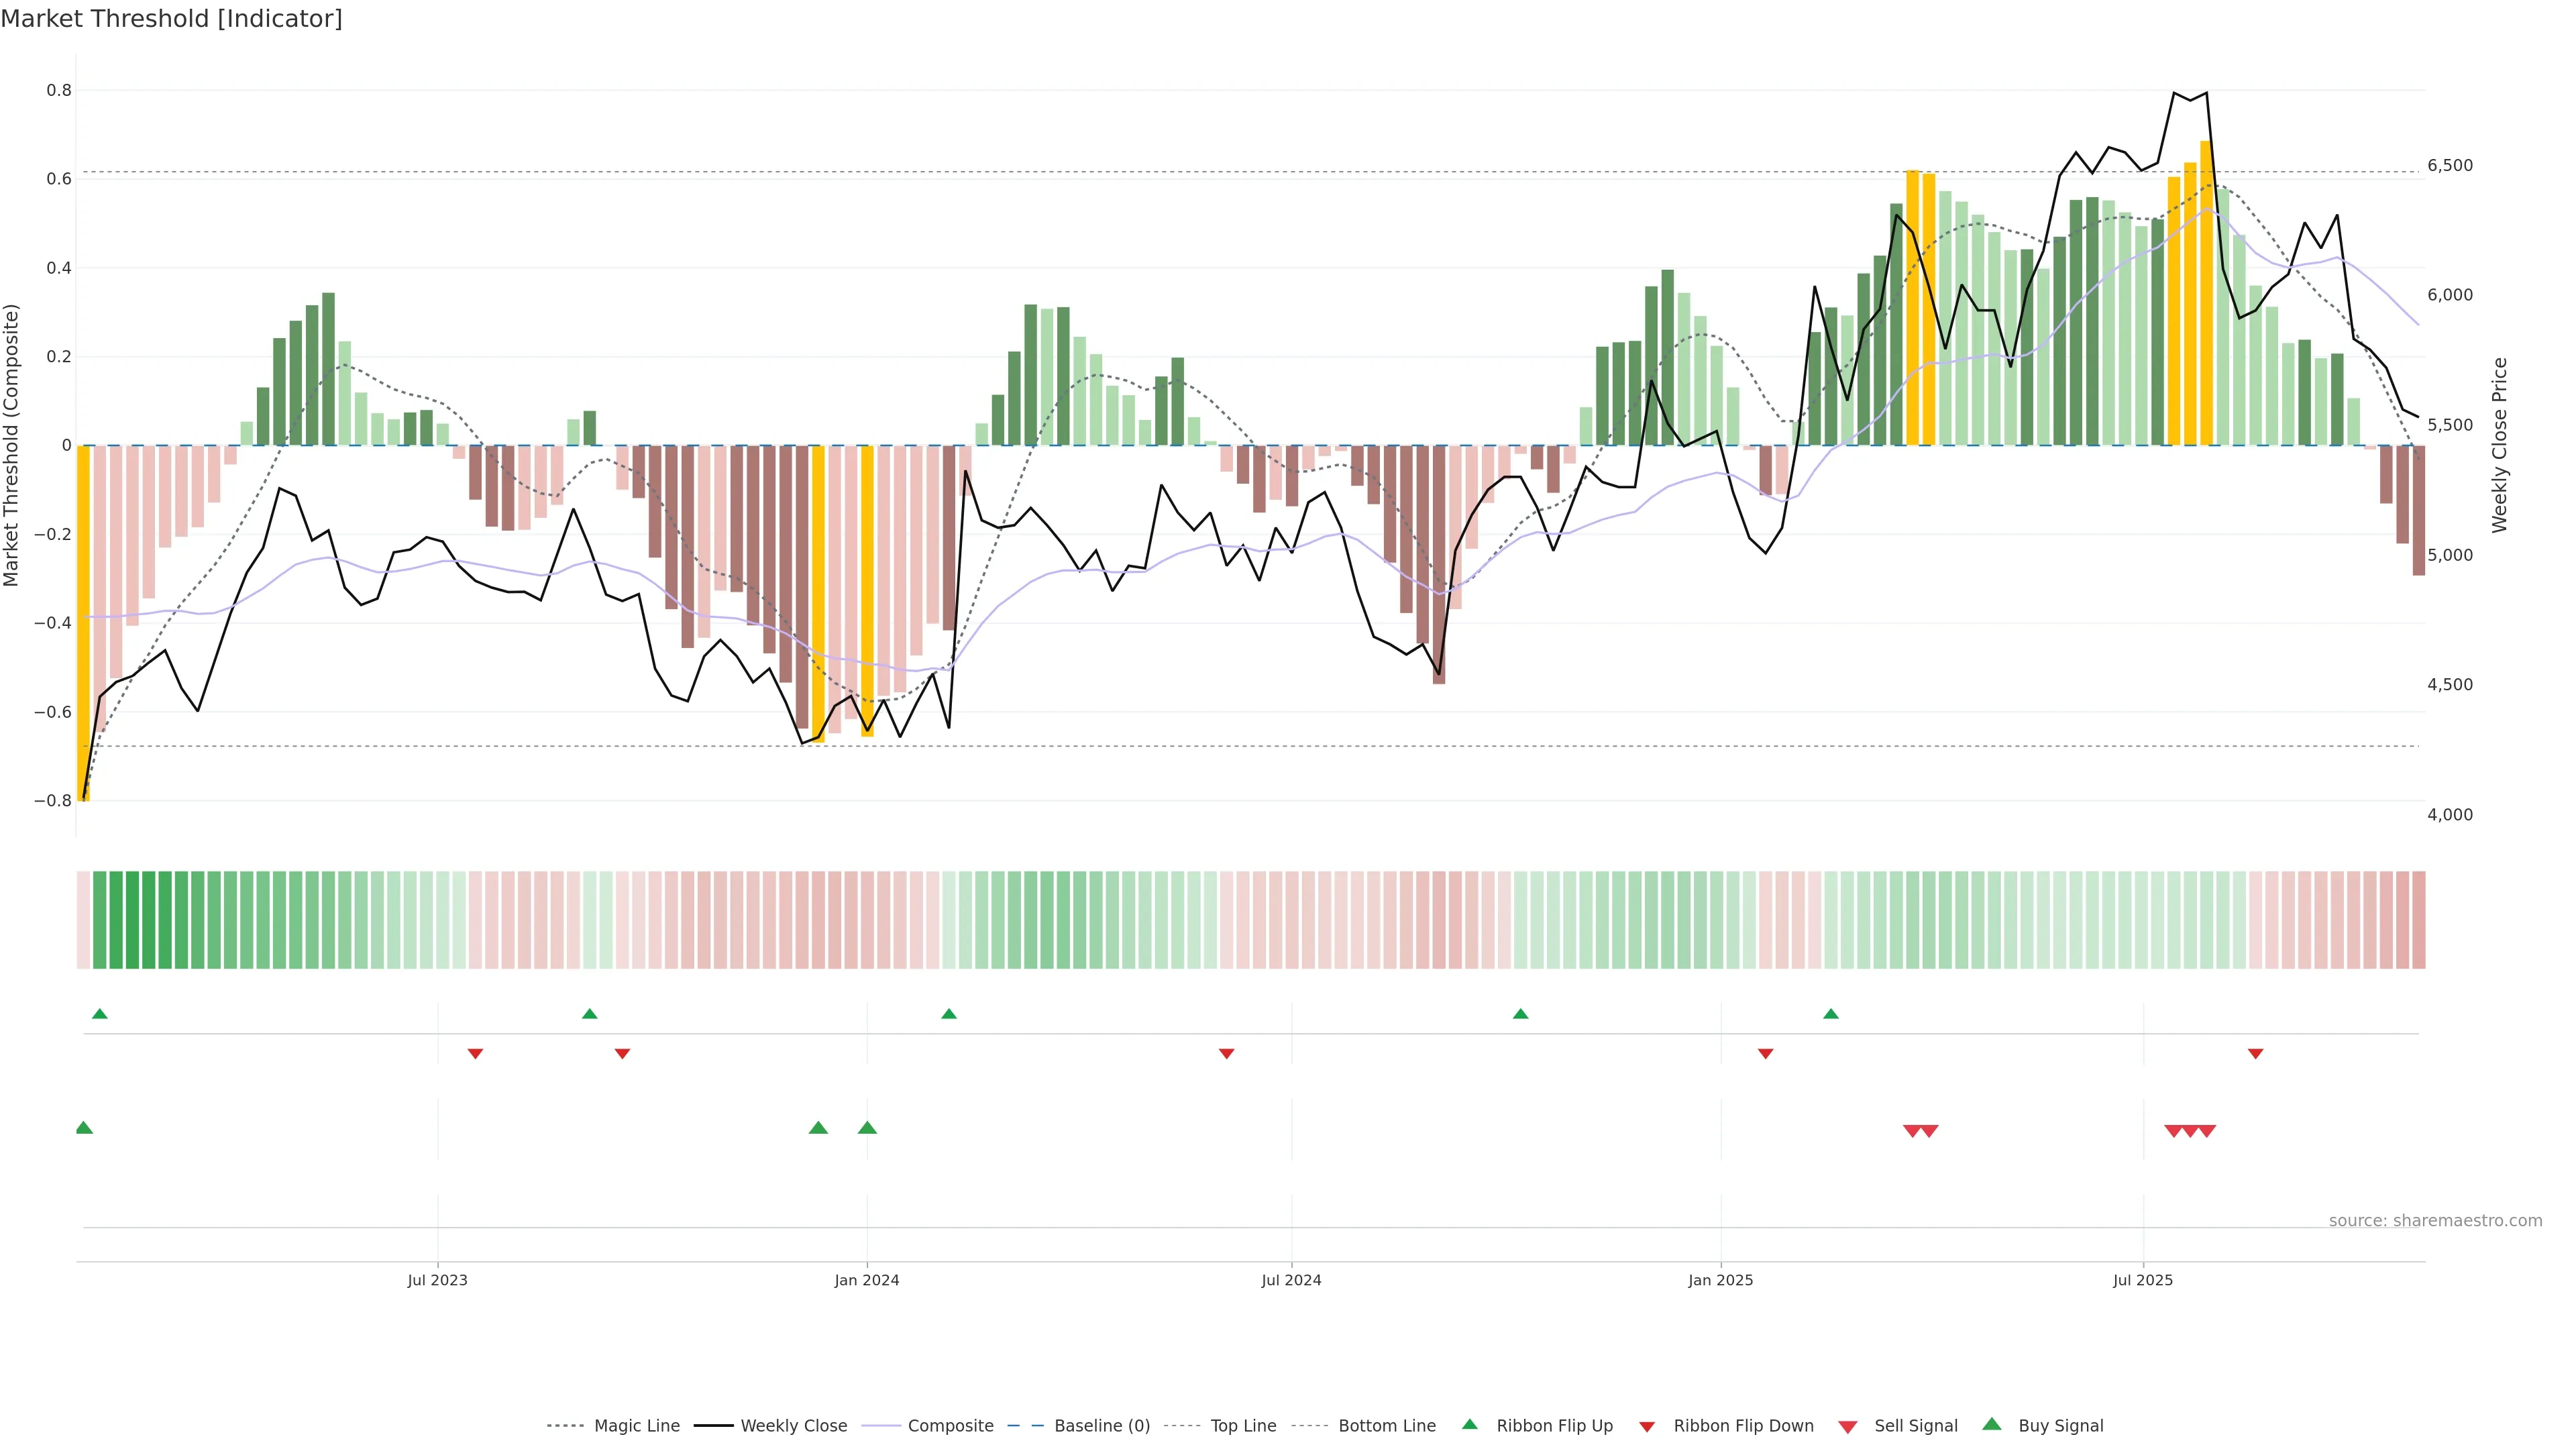Viewport: 2576px width, 1449px height.
Task: Click the Sell Signal legend triangle icon
Action: coord(1848,1427)
